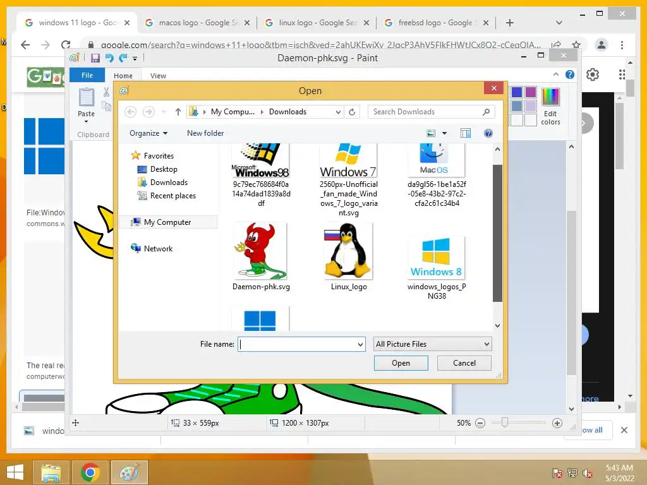647x485 pixels.
Task: Click the Cut scissors icon
Action: point(106,92)
